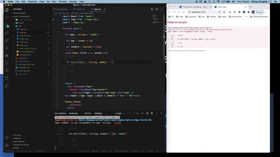Screen dimensions: 280x157
Task: Expand the public folder
Action: pos(21,23)
